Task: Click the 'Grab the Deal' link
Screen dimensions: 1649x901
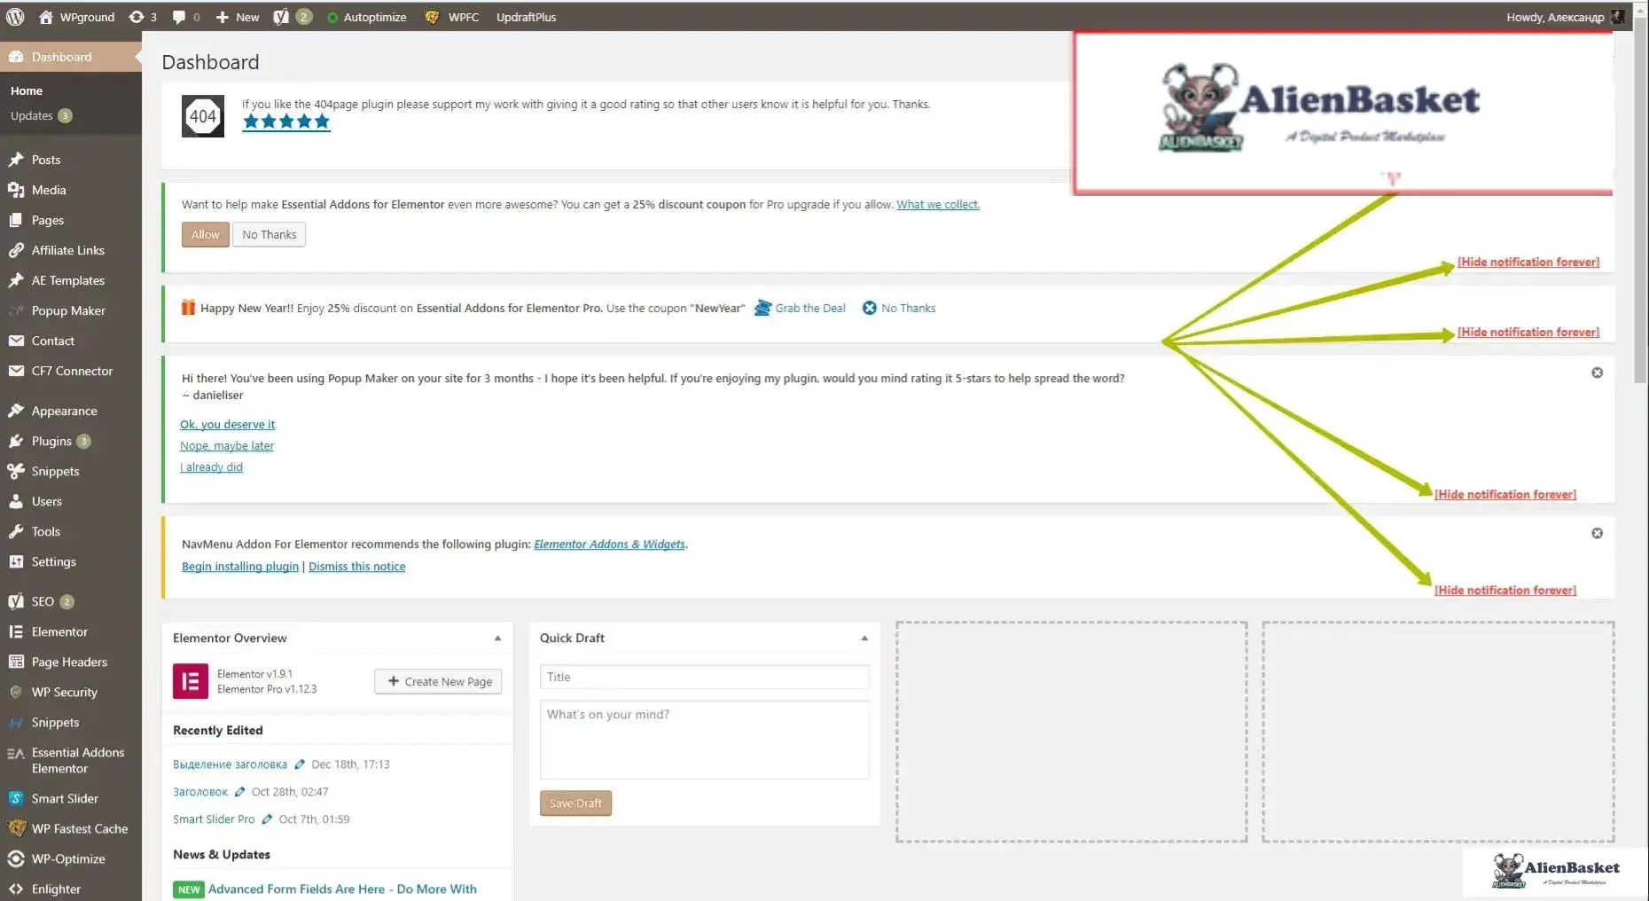Action: (x=809, y=308)
